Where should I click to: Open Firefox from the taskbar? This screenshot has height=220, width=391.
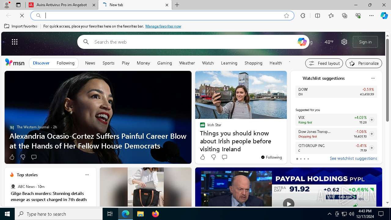click(x=155, y=214)
